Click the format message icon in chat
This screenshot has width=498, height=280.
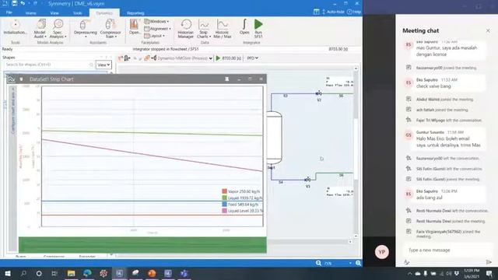(x=407, y=262)
